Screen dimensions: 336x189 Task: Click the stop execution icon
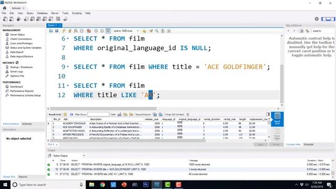82,31
